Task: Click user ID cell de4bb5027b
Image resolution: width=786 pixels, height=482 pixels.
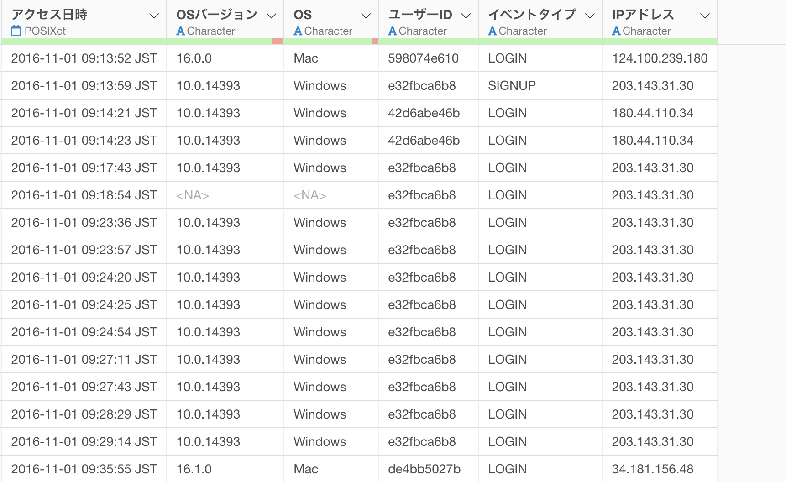Action: point(428,469)
